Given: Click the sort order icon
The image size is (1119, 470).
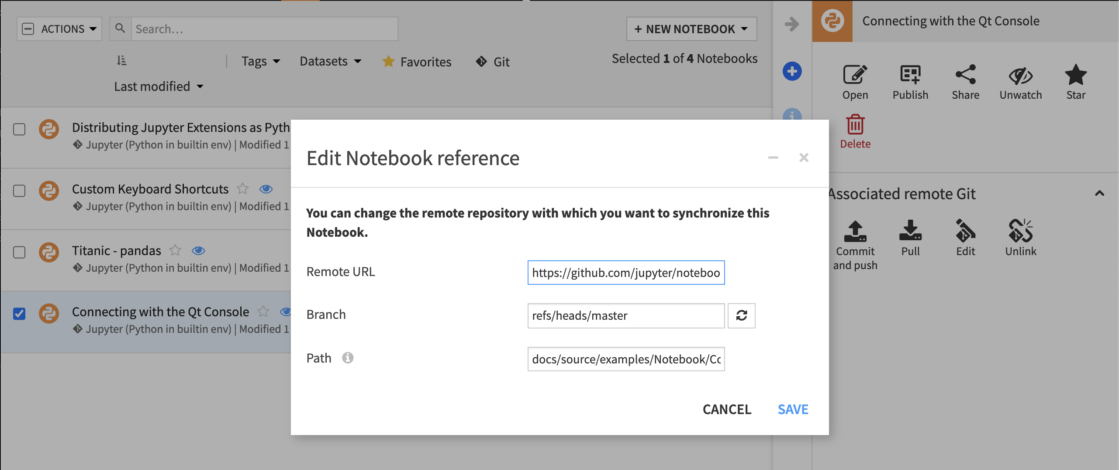Looking at the screenshot, I should coord(121,60).
